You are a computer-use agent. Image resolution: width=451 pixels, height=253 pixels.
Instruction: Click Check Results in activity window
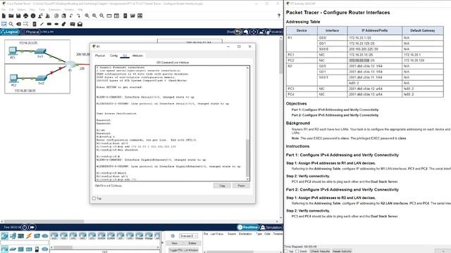(x=320, y=251)
